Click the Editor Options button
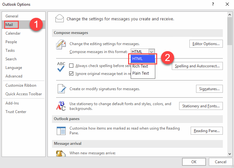 206,44
